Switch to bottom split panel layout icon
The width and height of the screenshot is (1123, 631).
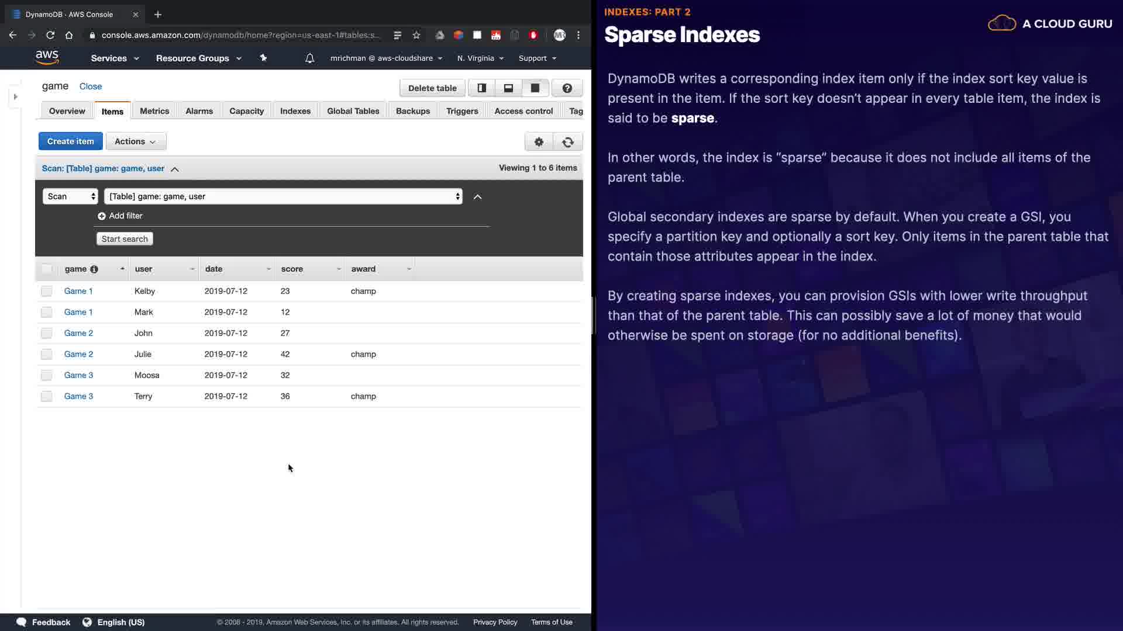508,88
